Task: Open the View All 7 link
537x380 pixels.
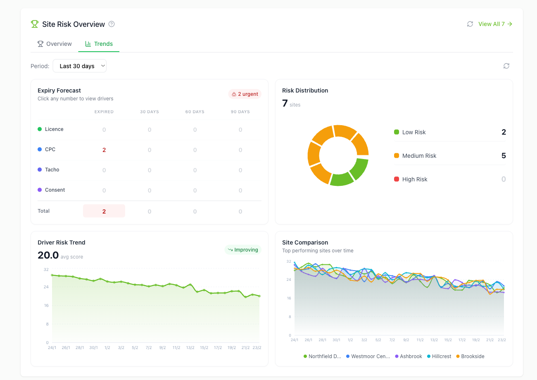Action: pos(494,24)
